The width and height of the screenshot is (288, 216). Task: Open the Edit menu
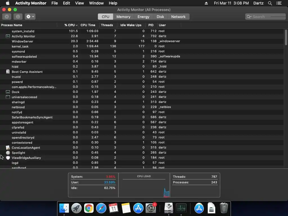click(66, 3)
